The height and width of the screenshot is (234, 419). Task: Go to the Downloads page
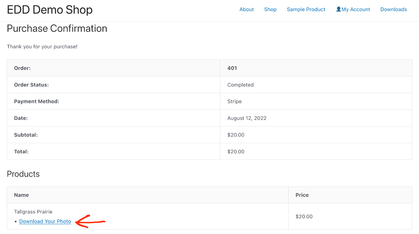[x=393, y=9]
